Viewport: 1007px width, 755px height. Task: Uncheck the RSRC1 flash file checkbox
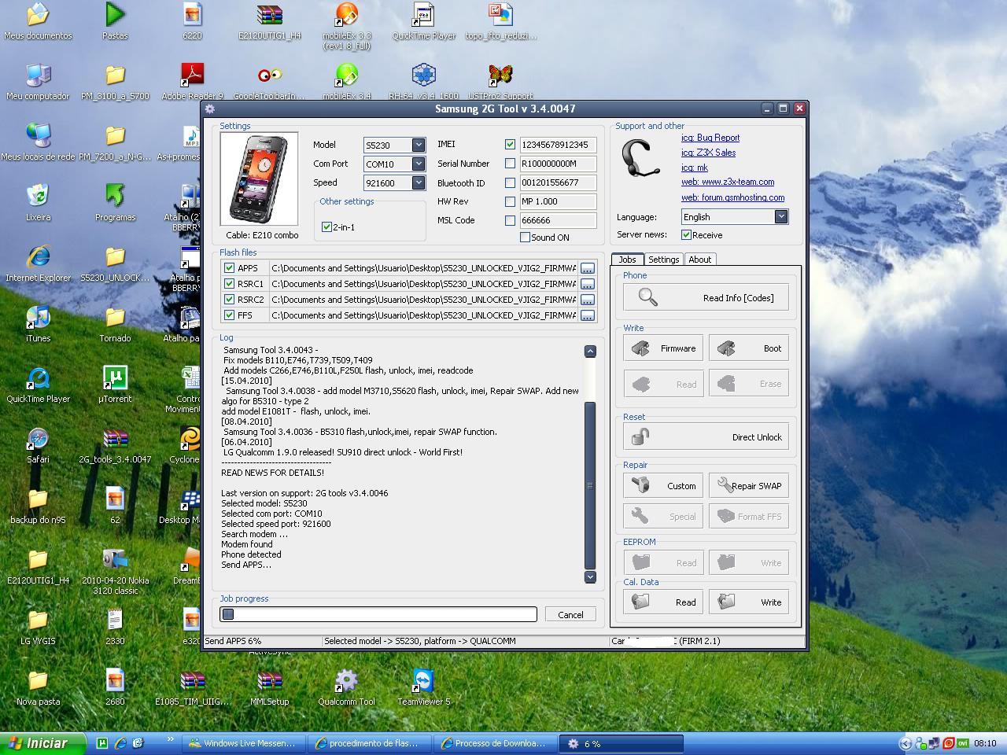pos(229,284)
